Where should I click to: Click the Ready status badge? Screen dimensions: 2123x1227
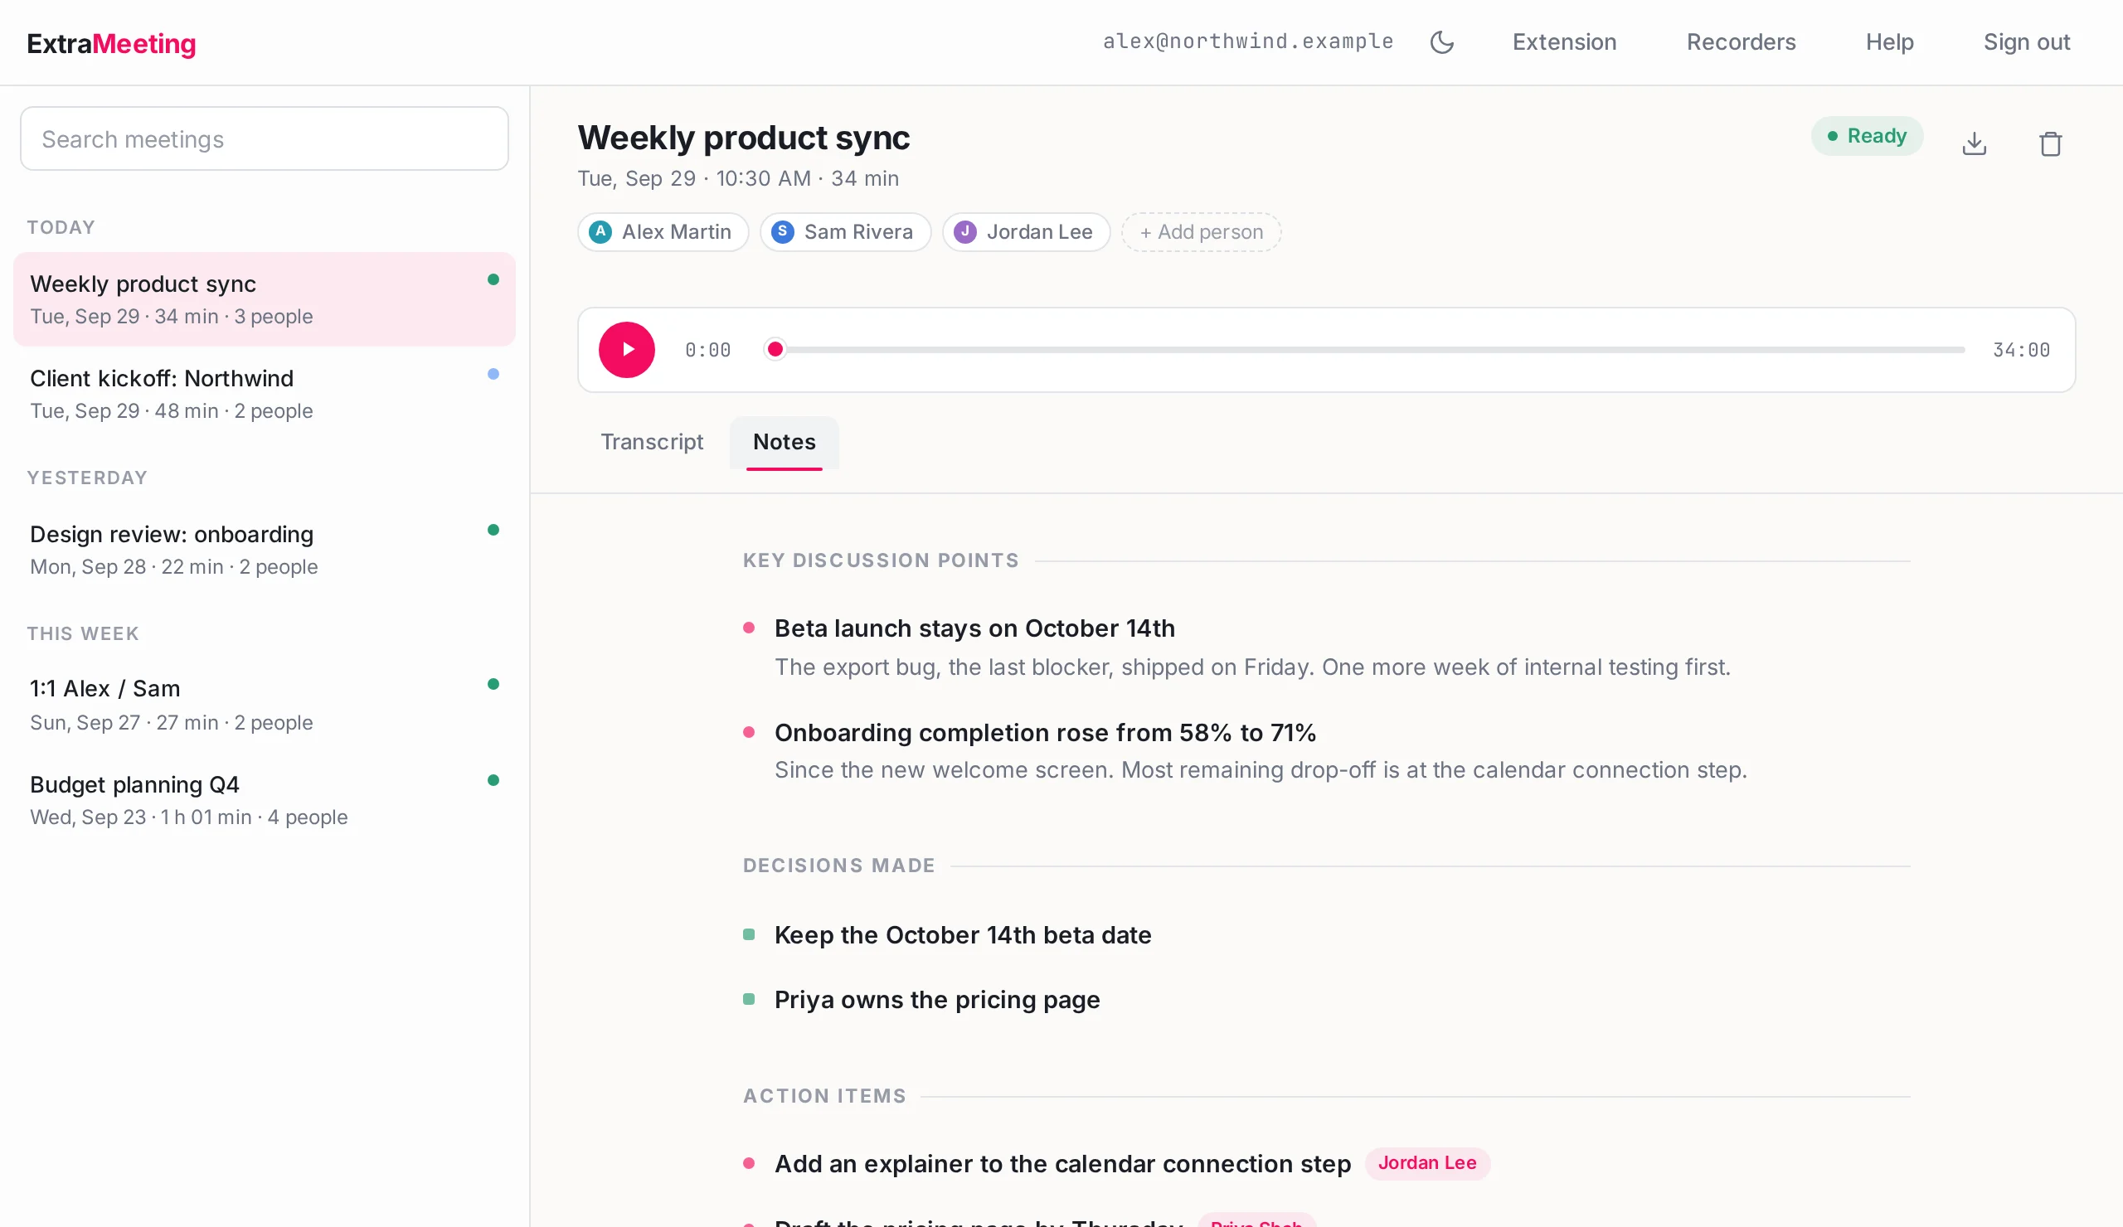pos(1866,137)
